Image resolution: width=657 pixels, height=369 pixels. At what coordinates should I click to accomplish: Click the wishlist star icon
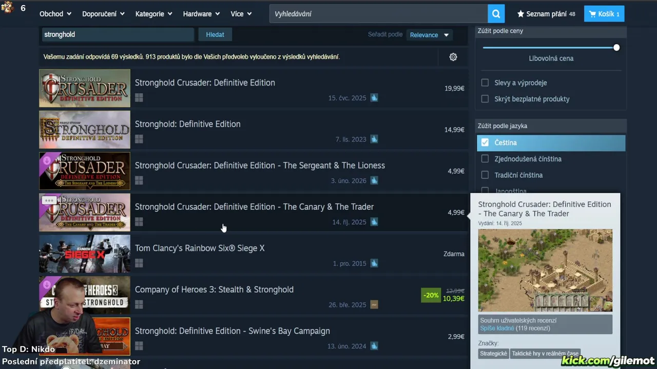520,14
